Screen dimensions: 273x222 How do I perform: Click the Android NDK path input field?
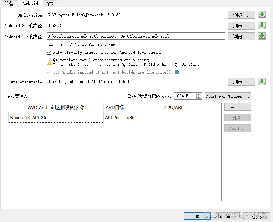[136, 36]
